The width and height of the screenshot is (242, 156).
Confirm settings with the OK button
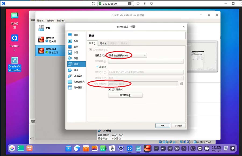coord(163,126)
